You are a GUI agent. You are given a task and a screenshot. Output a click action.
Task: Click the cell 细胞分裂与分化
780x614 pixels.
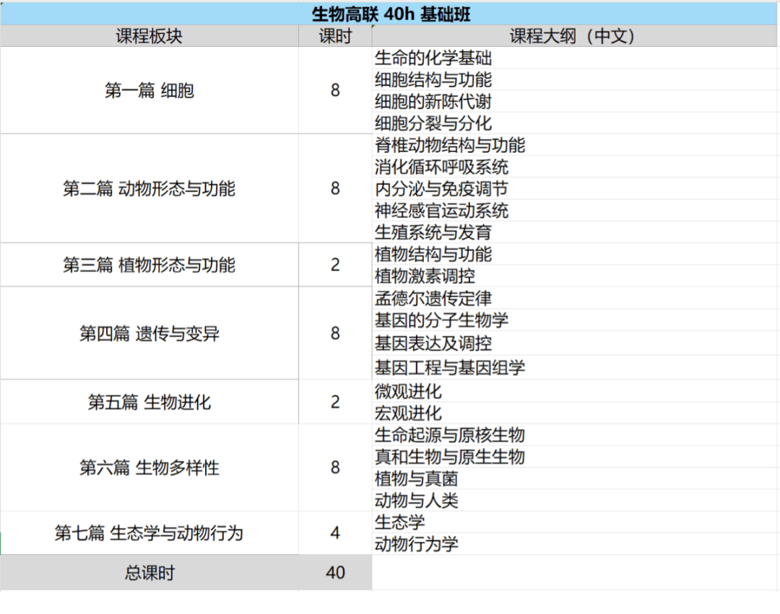(x=574, y=123)
